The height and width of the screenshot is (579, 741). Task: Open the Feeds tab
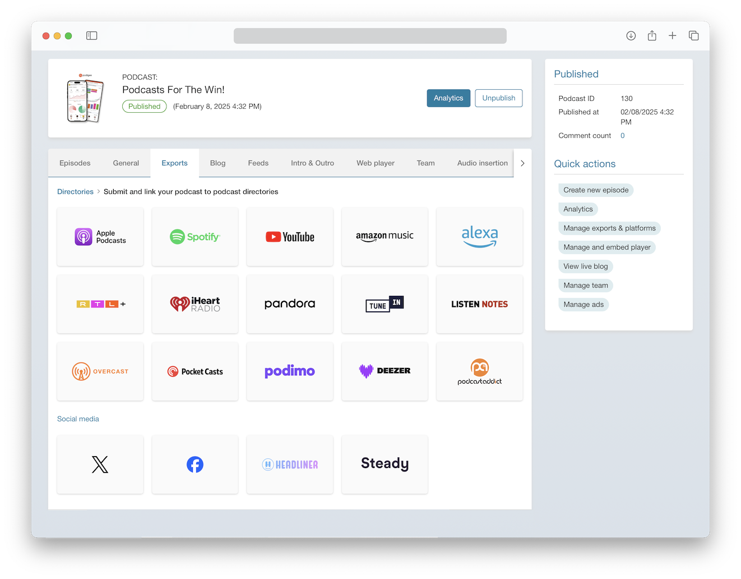coord(258,163)
